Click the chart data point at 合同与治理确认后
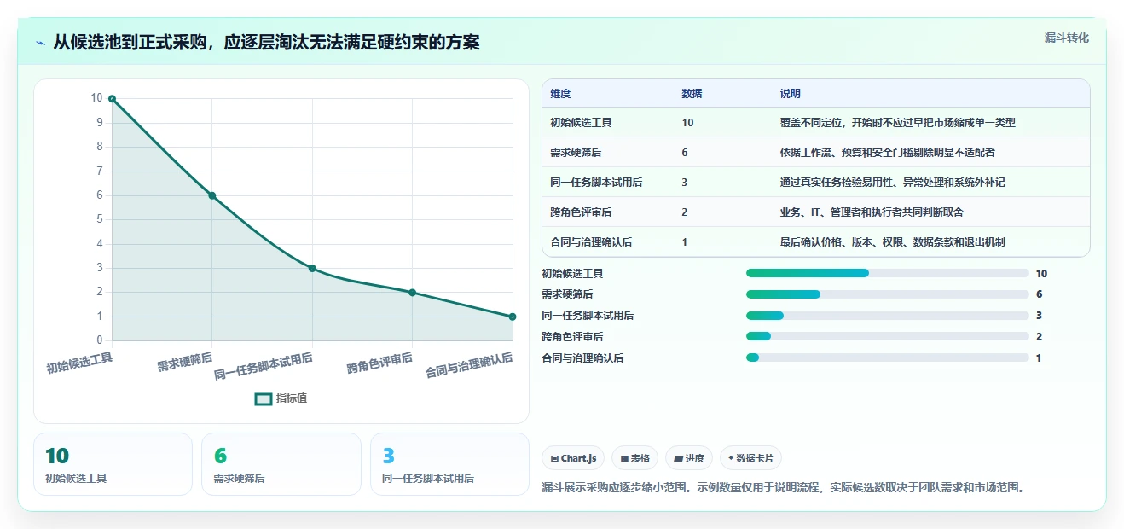 click(x=513, y=317)
